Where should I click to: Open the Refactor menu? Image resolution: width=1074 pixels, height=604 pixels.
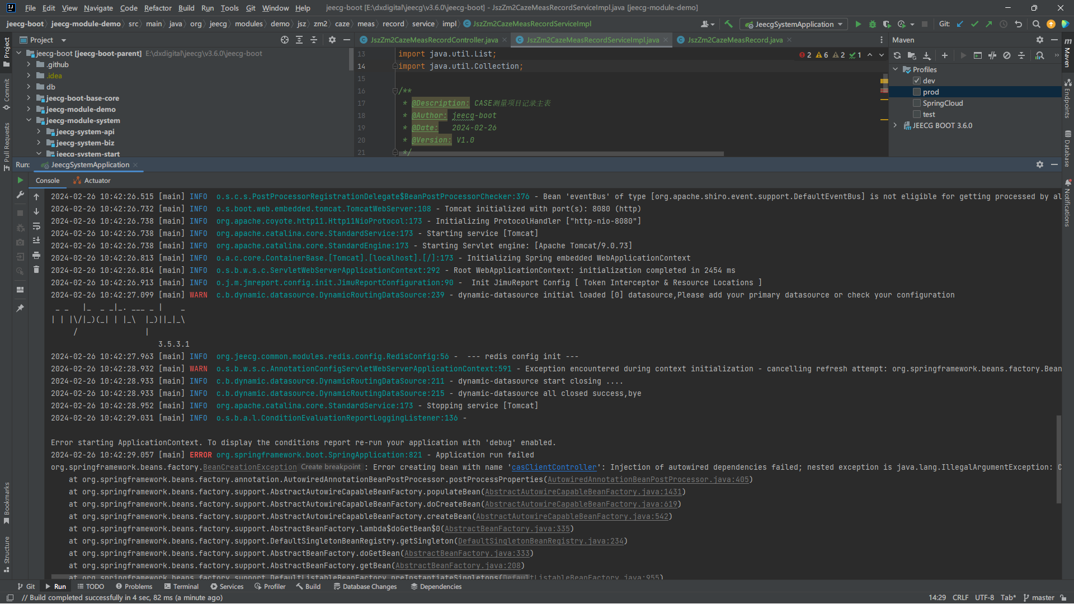pyautogui.click(x=158, y=8)
